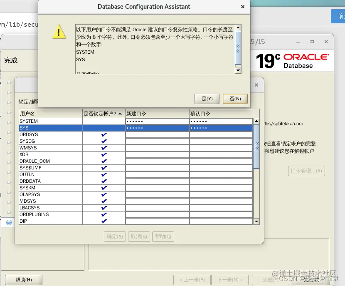This screenshot has height=286, width=345.
Task: Click the 新建口令 column header
Action: click(157, 114)
